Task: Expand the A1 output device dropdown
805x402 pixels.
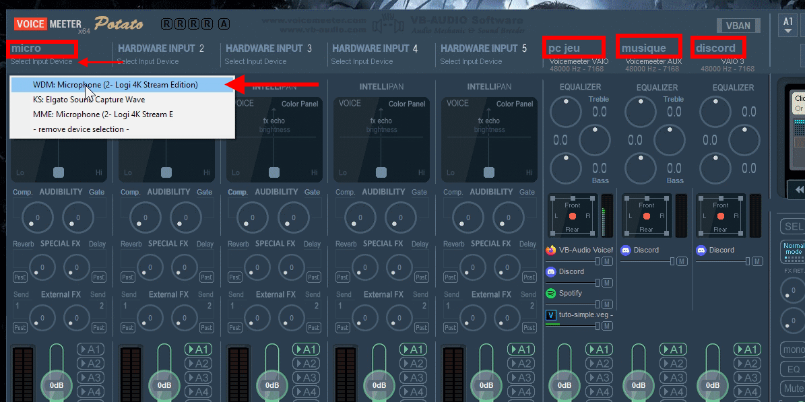Action: point(787,26)
